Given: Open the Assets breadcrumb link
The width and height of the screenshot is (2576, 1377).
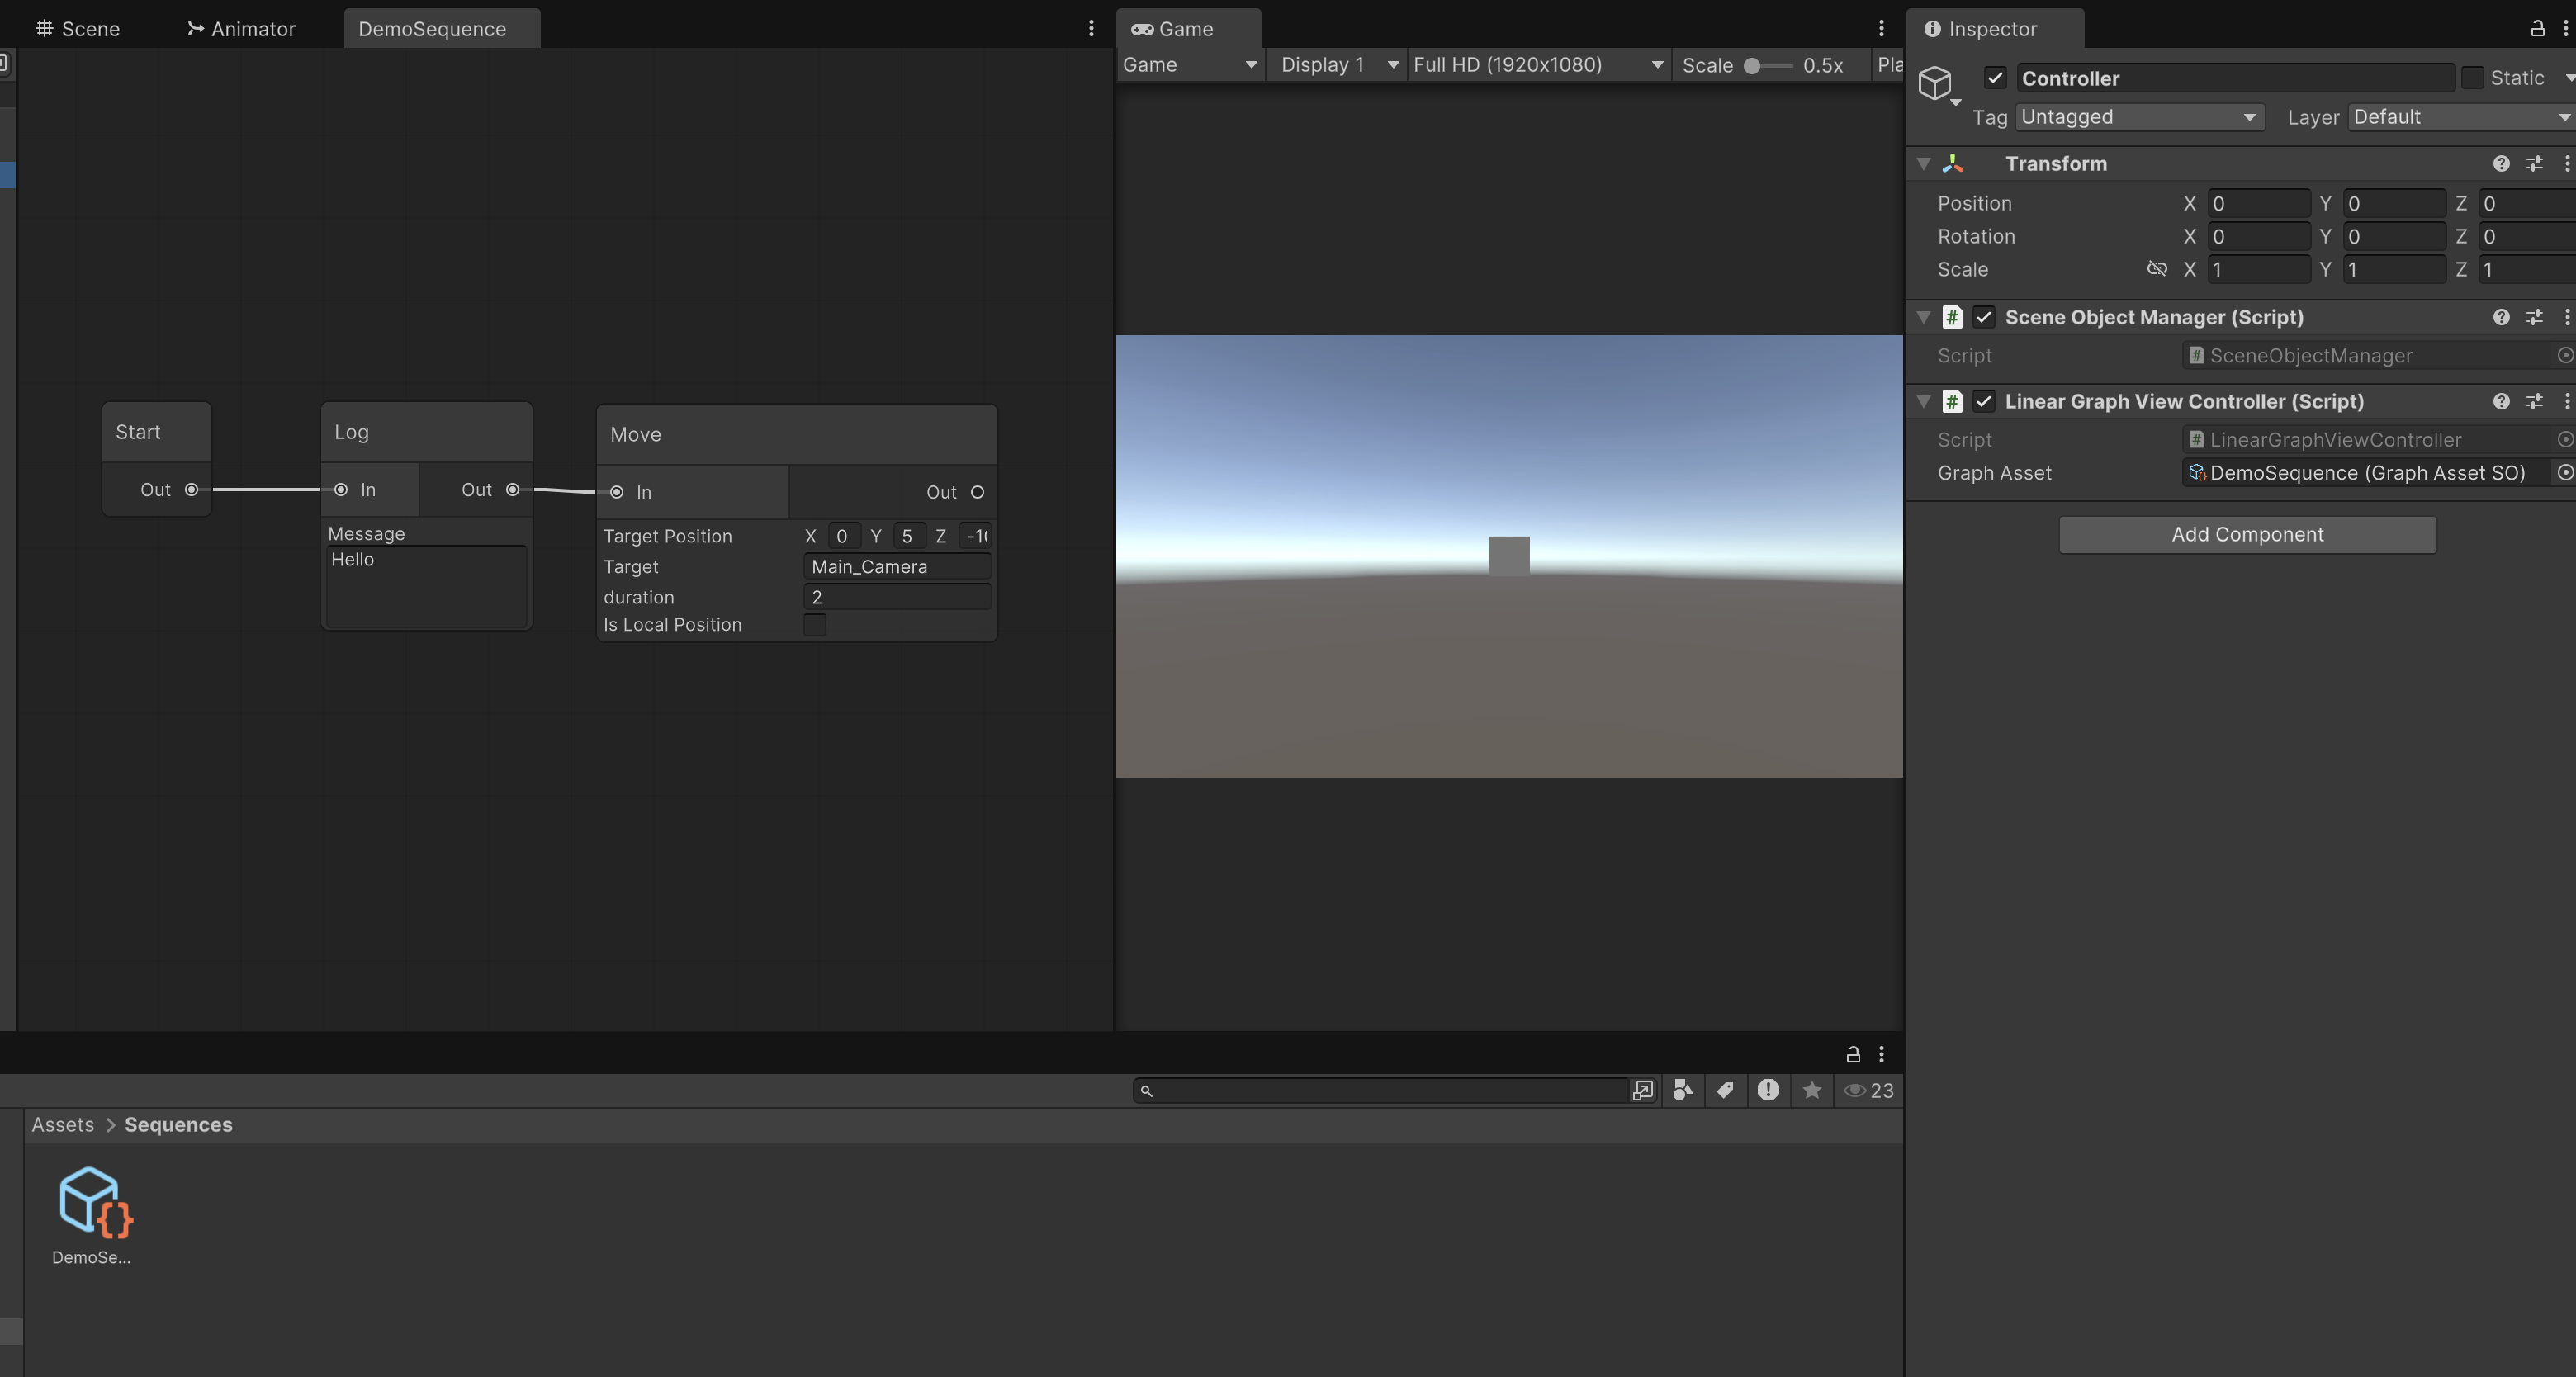Looking at the screenshot, I should [x=62, y=1124].
